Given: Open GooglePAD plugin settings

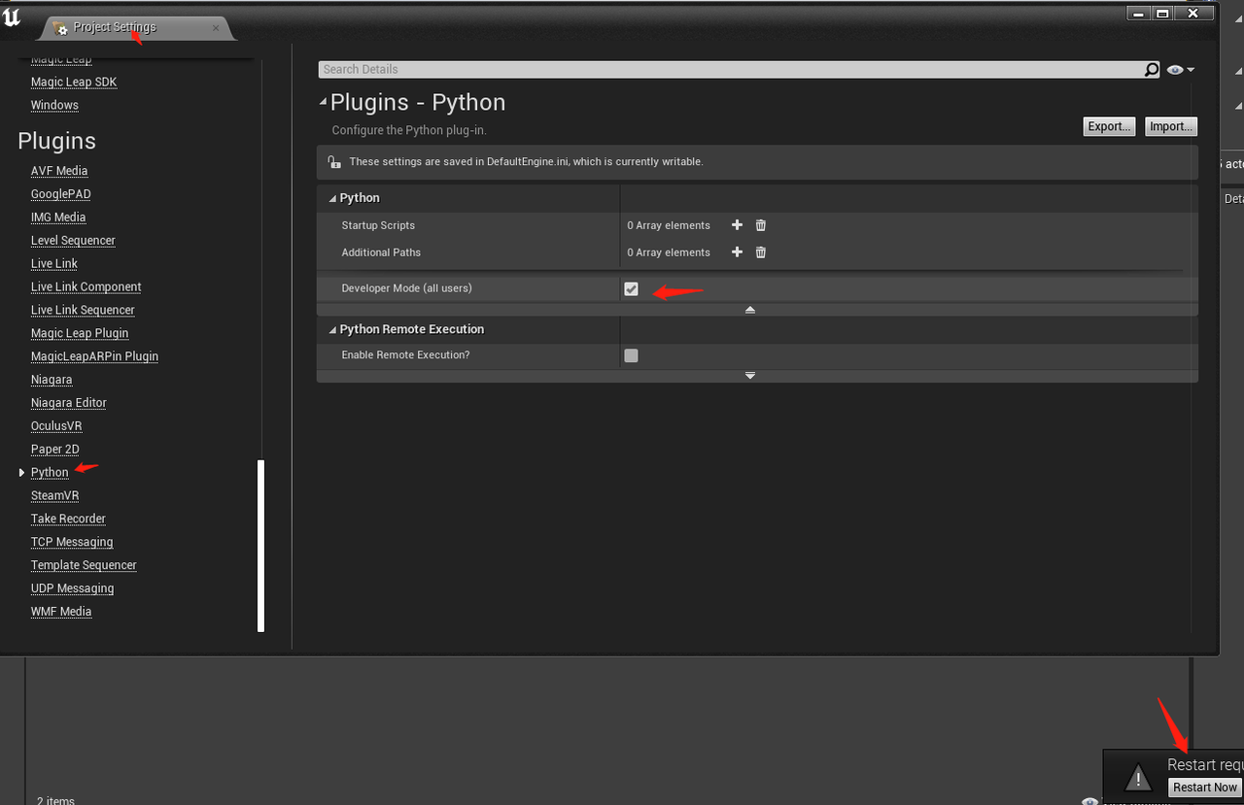Looking at the screenshot, I should [61, 194].
